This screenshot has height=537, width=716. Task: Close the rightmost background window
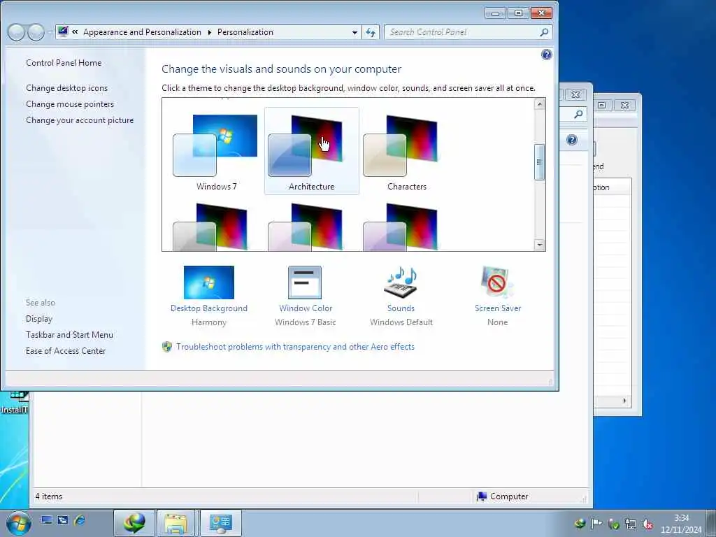624,105
